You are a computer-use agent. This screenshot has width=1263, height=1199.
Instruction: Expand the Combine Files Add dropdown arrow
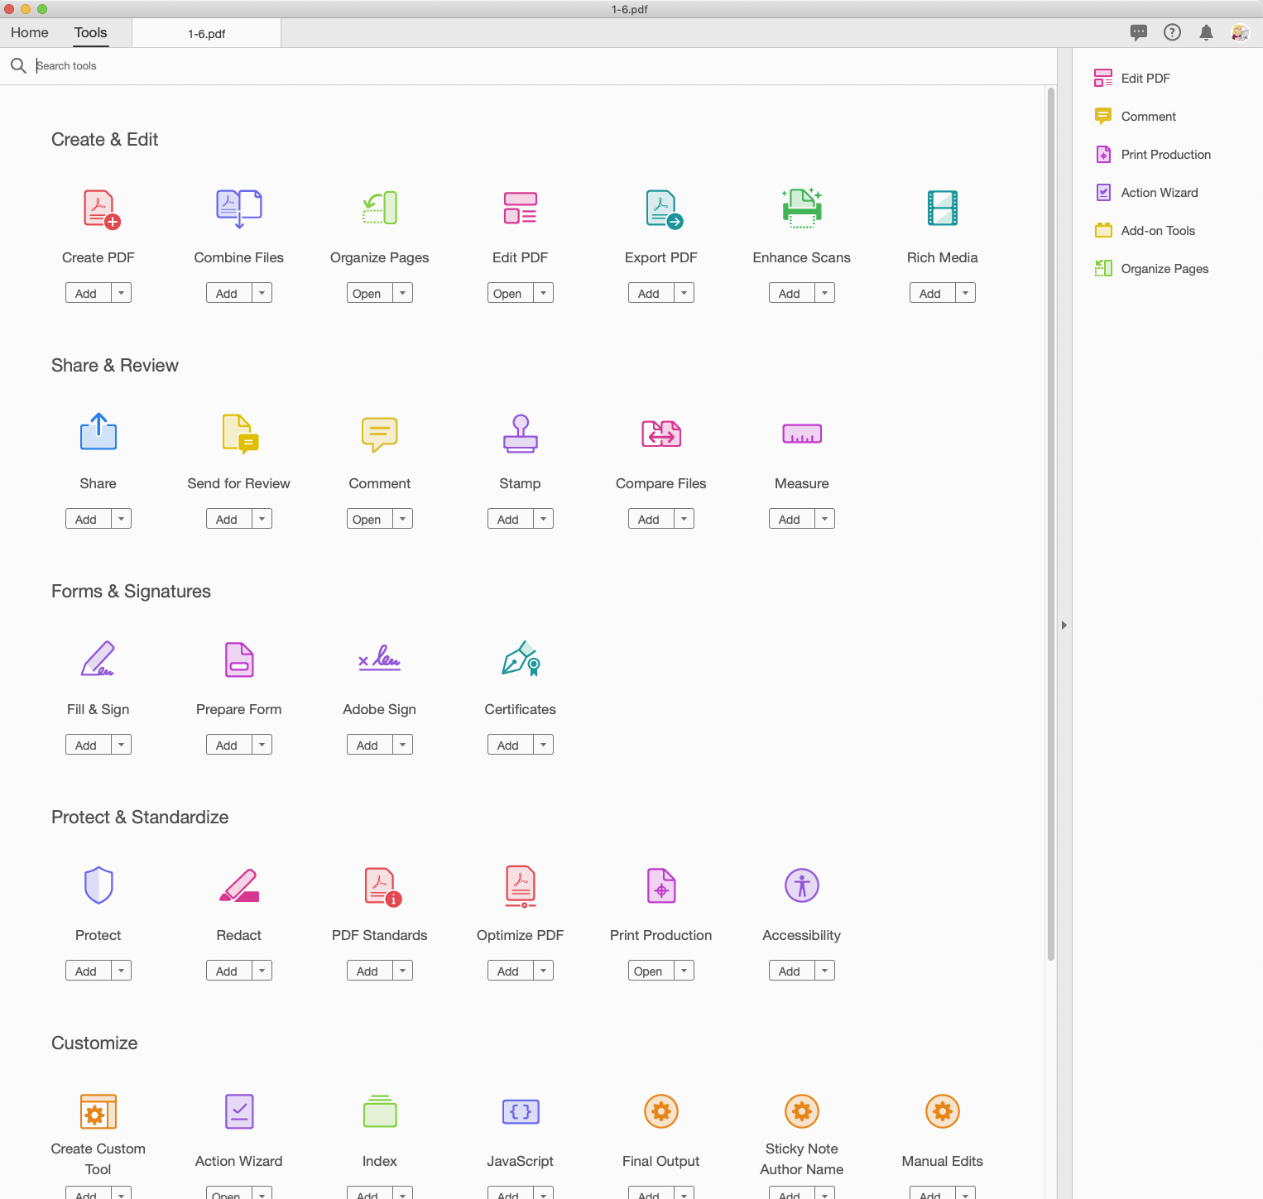click(x=262, y=293)
